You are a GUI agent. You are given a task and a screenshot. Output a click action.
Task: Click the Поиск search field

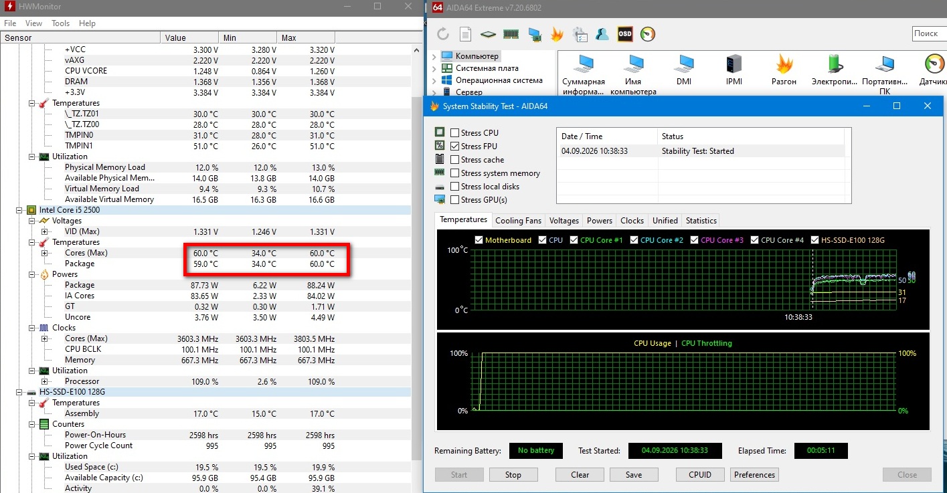[929, 33]
